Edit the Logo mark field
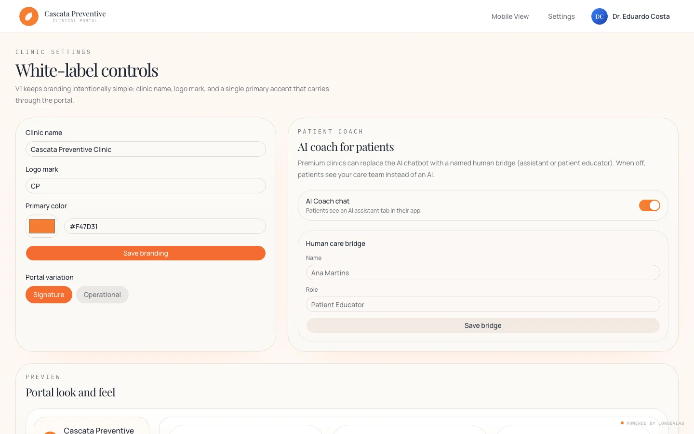Viewport: 694px width, 434px height. 146,186
